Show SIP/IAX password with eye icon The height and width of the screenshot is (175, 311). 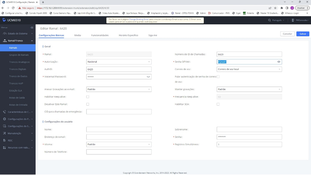(x=279, y=62)
